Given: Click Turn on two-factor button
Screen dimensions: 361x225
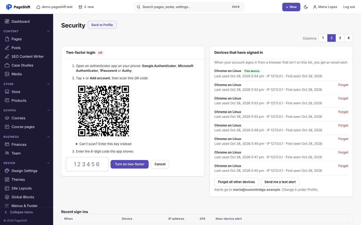Looking at the screenshot, I should (130, 164).
